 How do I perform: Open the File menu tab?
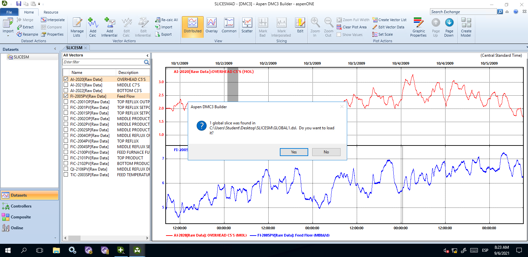(9, 12)
